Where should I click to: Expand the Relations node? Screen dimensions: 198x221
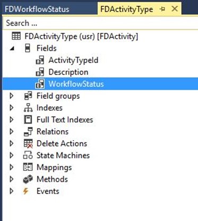[x=12, y=132]
